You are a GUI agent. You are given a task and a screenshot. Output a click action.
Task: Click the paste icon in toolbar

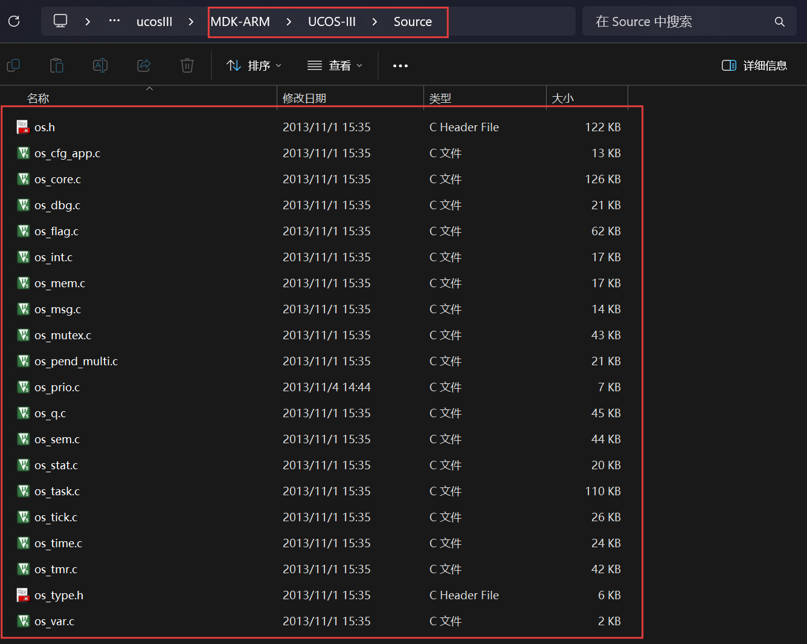[x=57, y=65]
